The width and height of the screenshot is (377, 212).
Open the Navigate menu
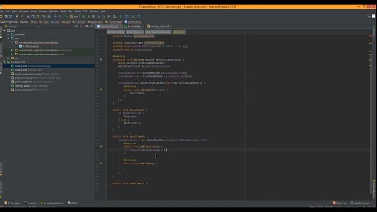tap(24, 11)
